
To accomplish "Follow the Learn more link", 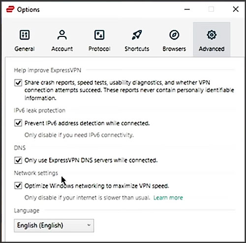I will (x=168, y=198).
